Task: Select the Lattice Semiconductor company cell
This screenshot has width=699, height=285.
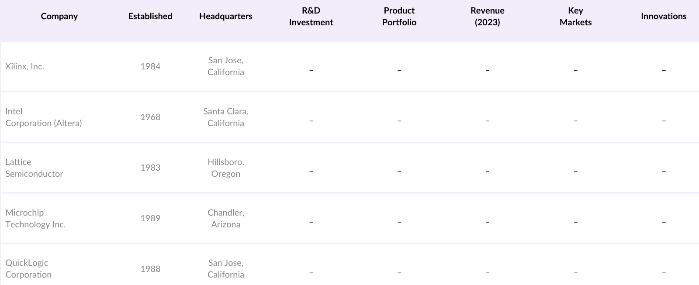Action: pyautogui.click(x=34, y=168)
